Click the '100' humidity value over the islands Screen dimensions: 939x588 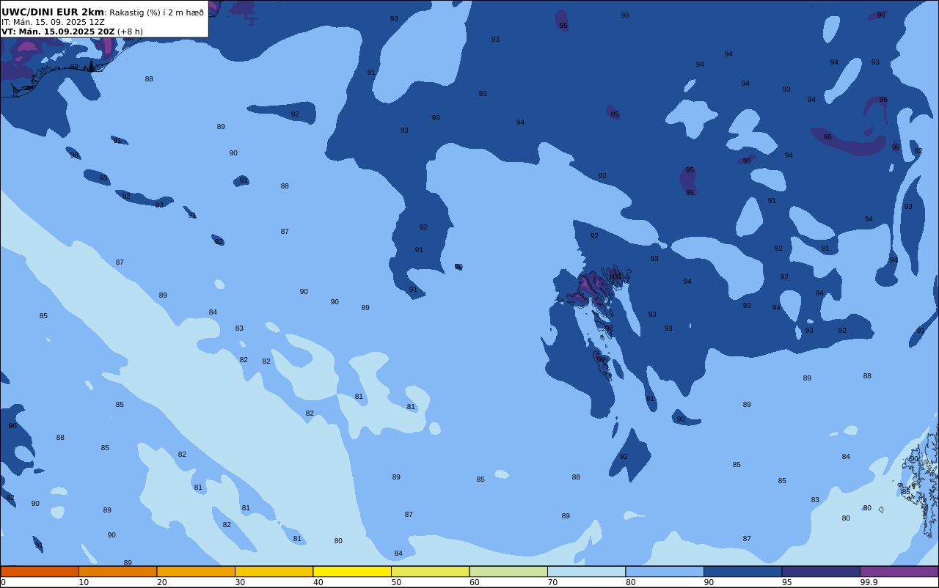pyautogui.click(x=615, y=276)
